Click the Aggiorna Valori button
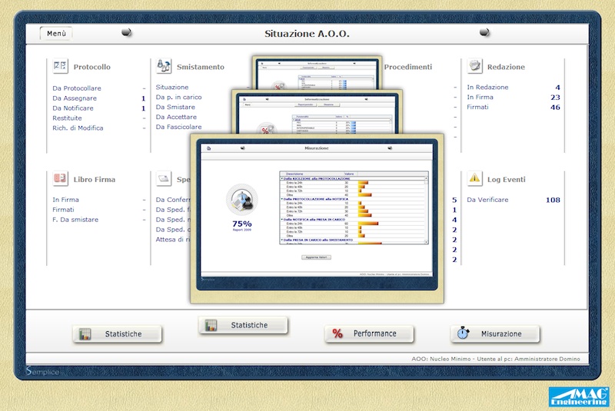Screen dimensions: 615x411 [x=316, y=257]
